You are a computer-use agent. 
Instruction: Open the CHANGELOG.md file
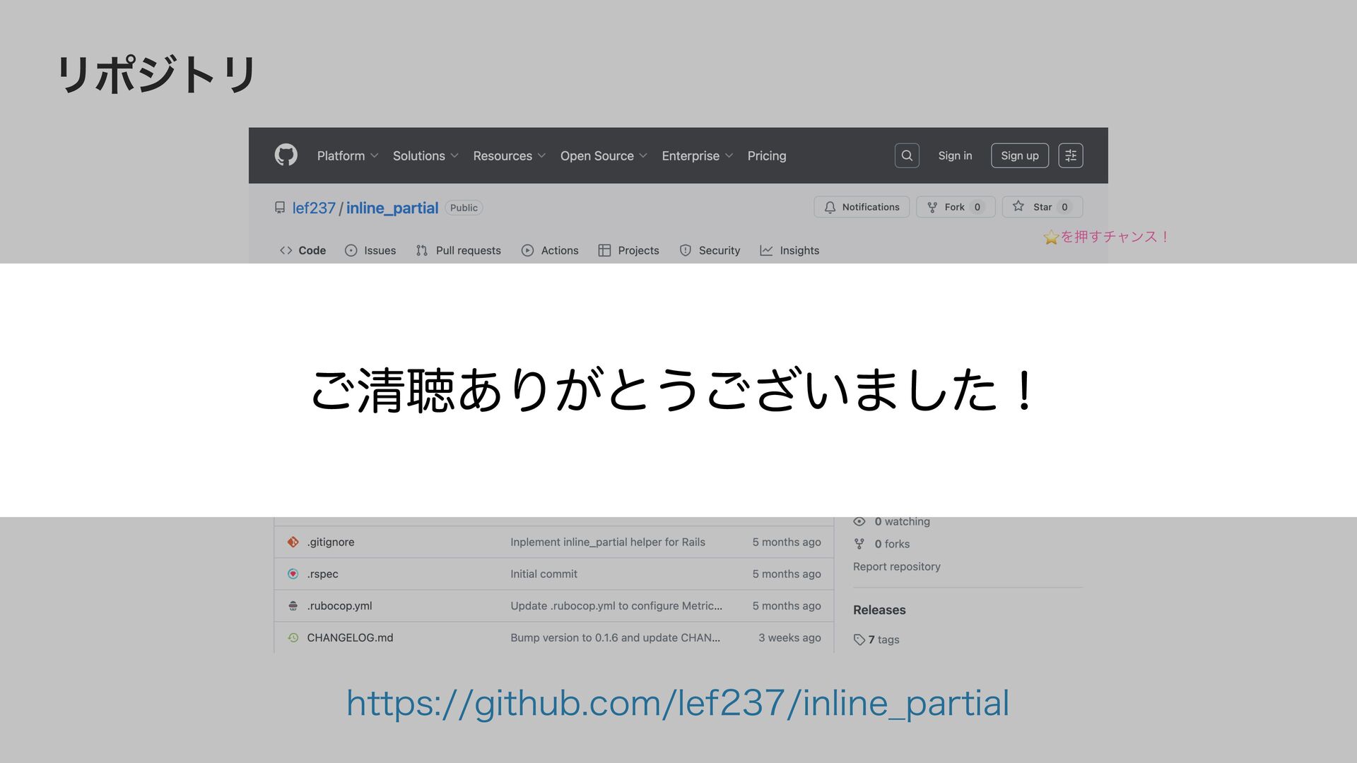click(350, 637)
